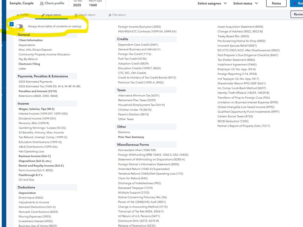Click the clipboard icon on Check return
This screenshot has width=303, height=227.
(76, 15)
